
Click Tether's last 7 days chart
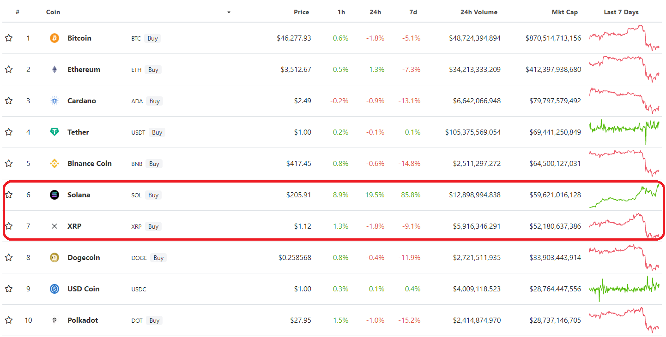coord(624,131)
